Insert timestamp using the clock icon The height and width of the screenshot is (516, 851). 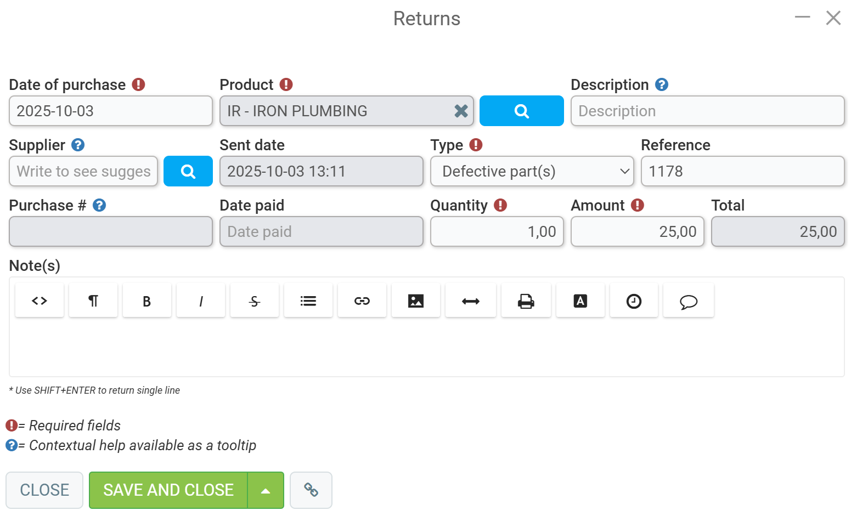pos(634,300)
